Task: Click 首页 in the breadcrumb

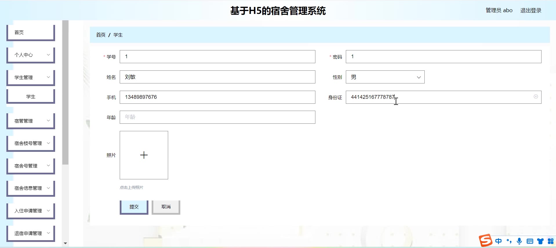Action: (101, 35)
